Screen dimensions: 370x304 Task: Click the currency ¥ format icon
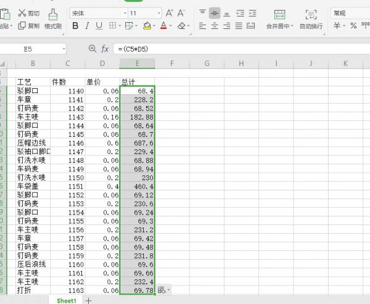[x=337, y=25]
